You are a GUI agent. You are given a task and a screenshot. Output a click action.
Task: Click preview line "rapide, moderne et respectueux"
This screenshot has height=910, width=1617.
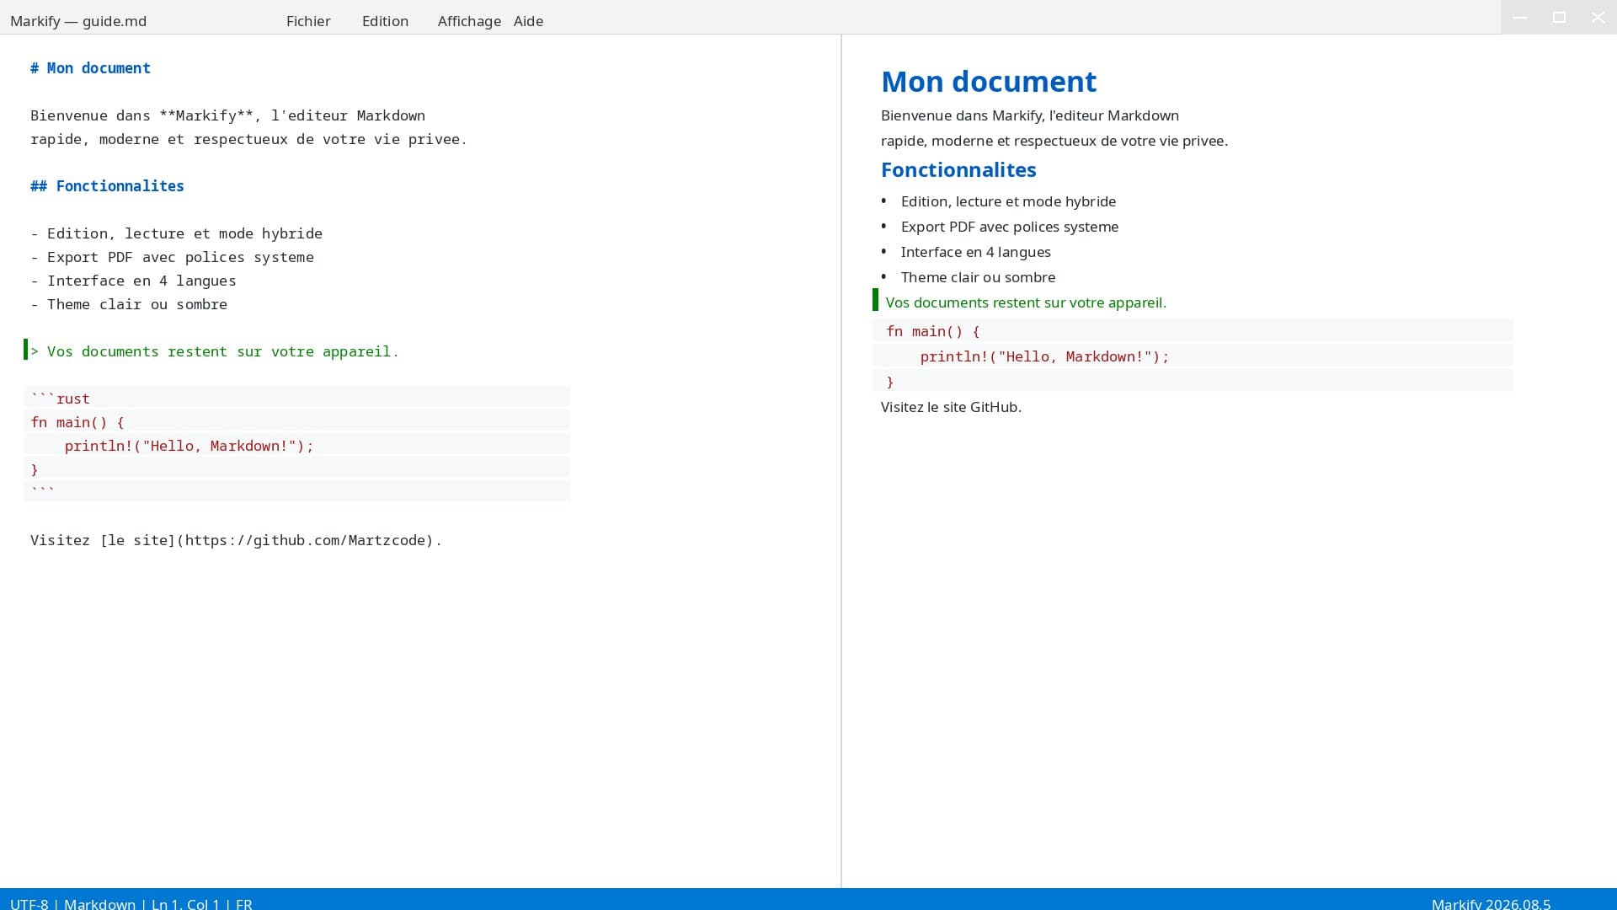click(x=1054, y=141)
